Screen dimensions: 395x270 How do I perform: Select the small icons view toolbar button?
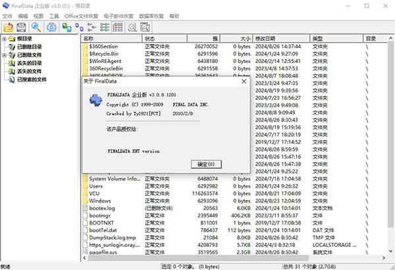pos(80,27)
